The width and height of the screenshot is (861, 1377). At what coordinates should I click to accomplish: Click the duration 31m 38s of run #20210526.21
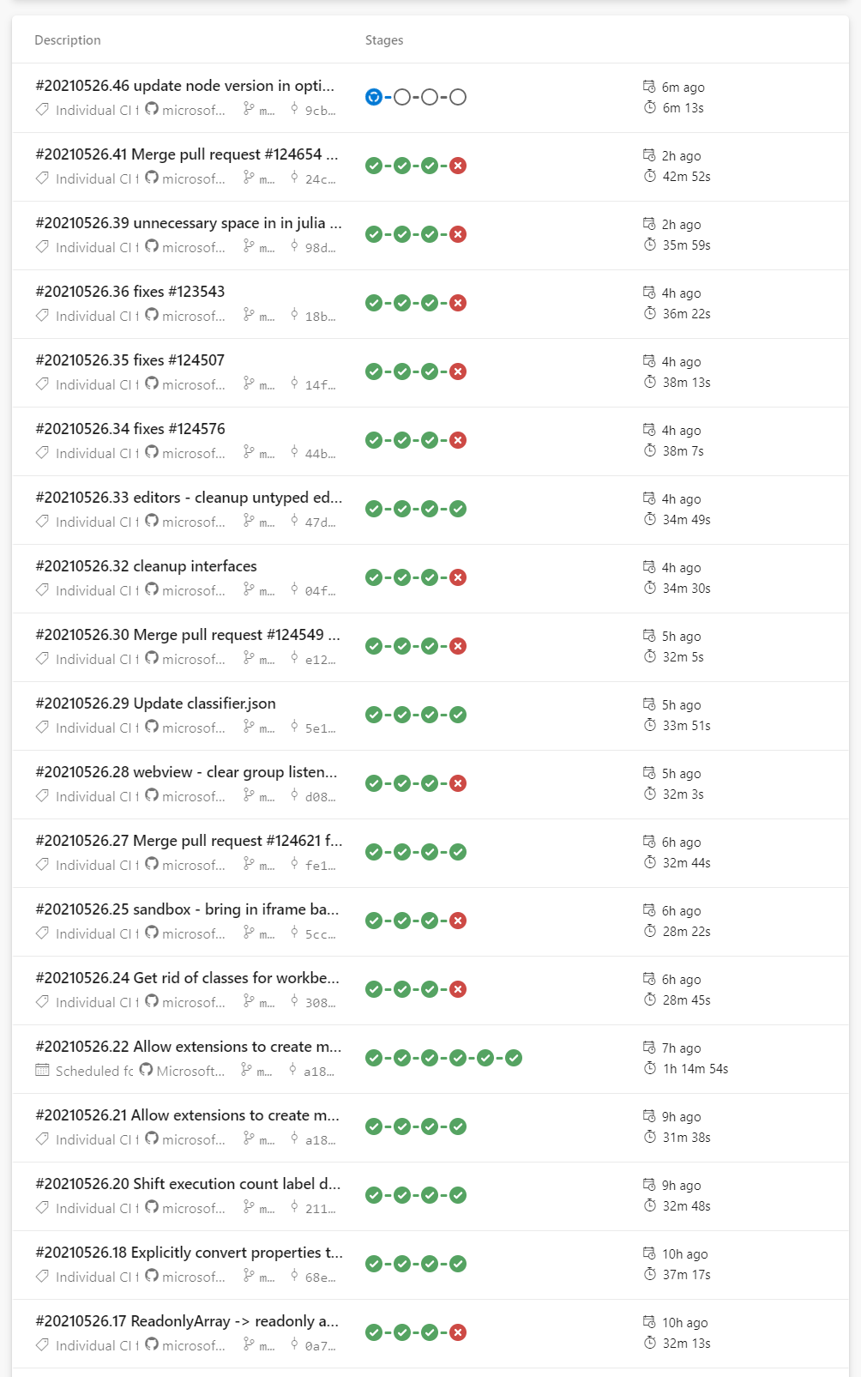click(x=686, y=1138)
